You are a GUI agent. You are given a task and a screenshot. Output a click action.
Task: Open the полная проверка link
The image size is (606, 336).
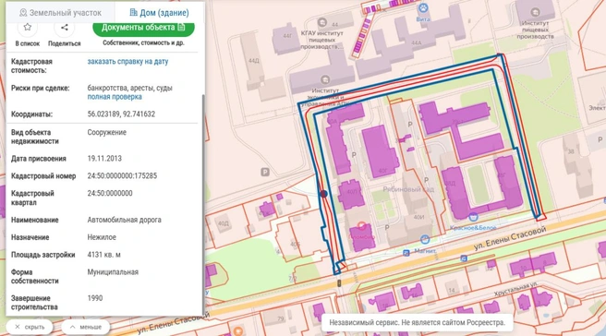tap(115, 97)
